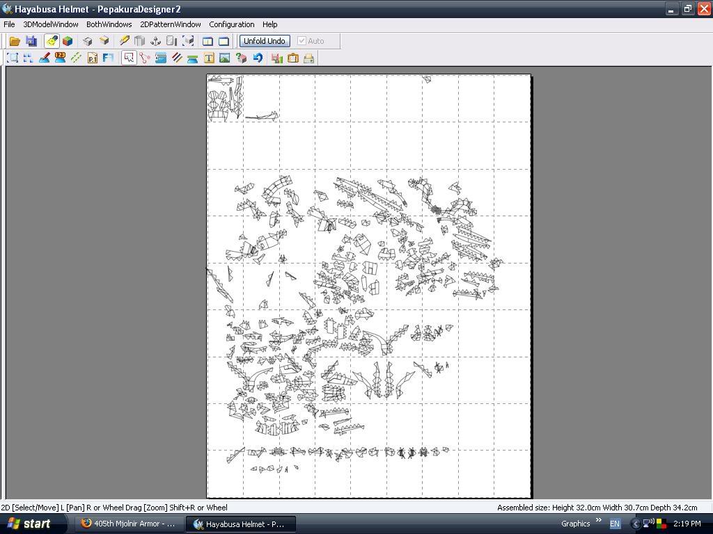The height and width of the screenshot is (534, 713).
Task: Click the Graphics toolbar label on taskbar
Action: (x=575, y=524)
